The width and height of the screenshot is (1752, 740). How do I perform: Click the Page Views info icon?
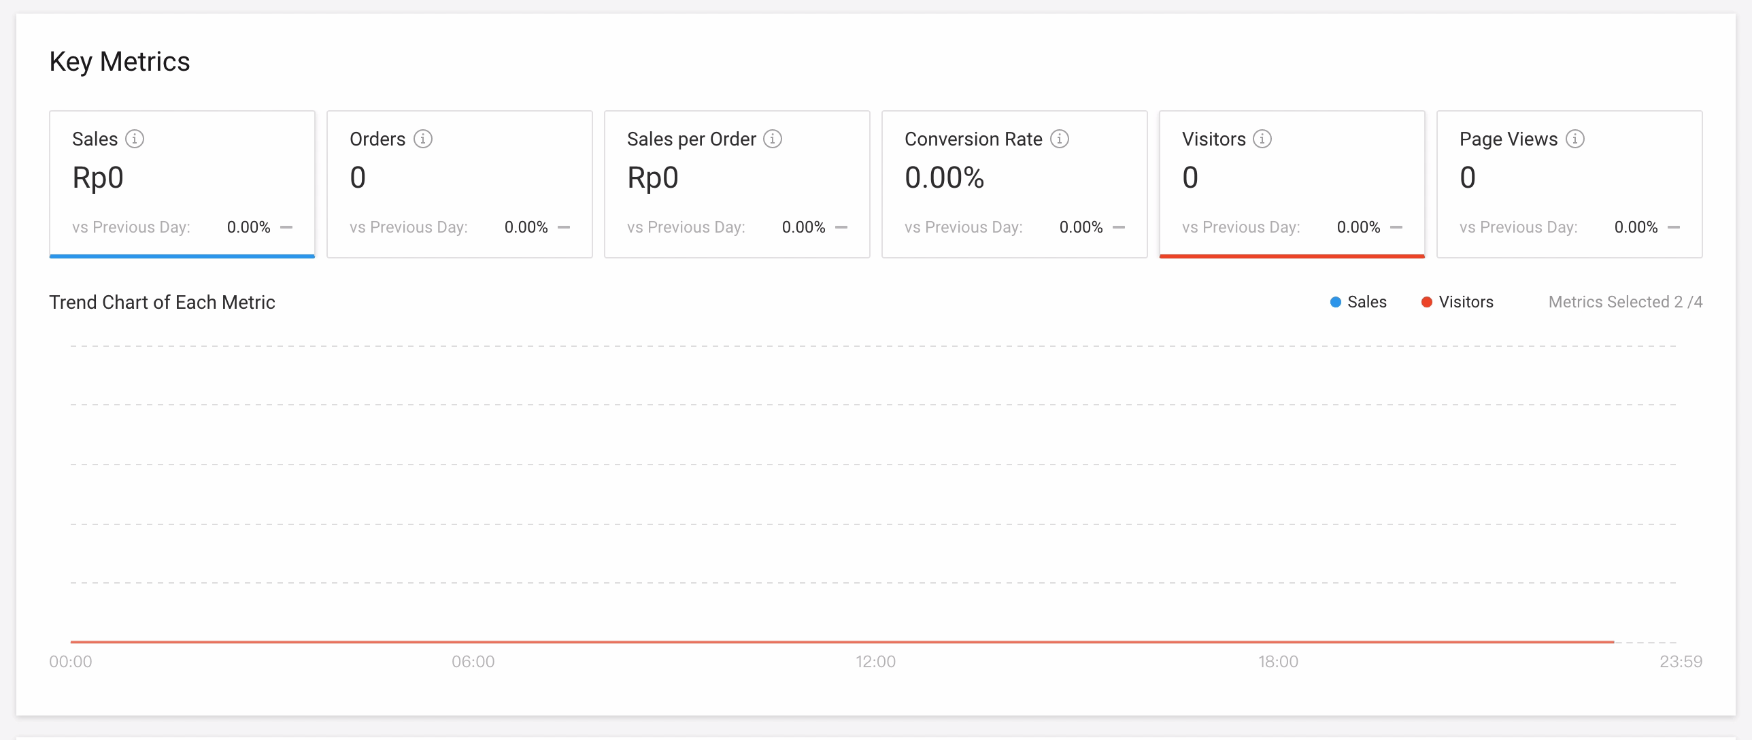pos(1575,139)
